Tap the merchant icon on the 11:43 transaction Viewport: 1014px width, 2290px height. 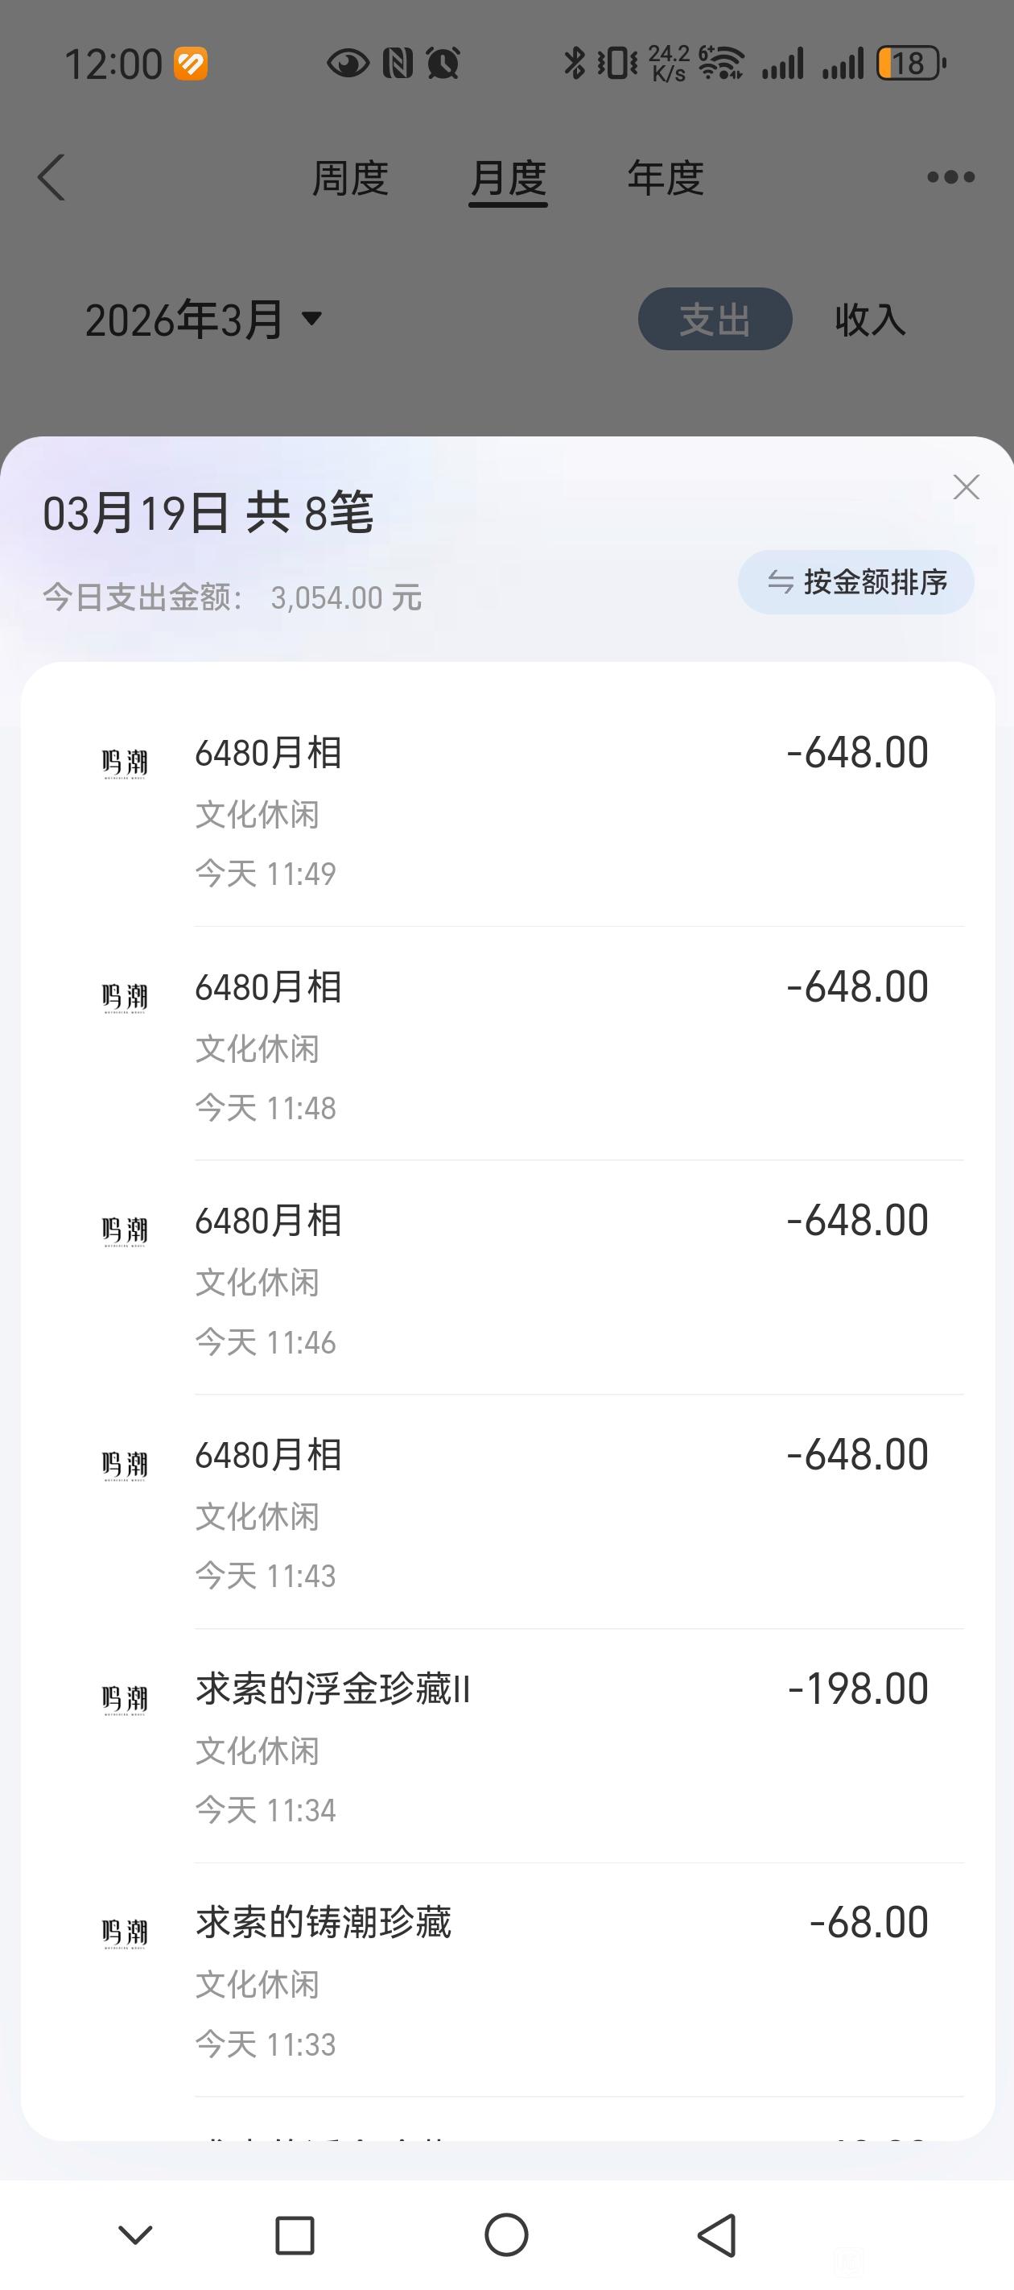[125, 1464]
